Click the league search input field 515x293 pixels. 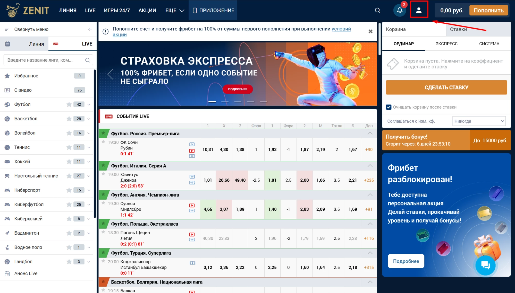pyautogui.click(x=44, y=60)
